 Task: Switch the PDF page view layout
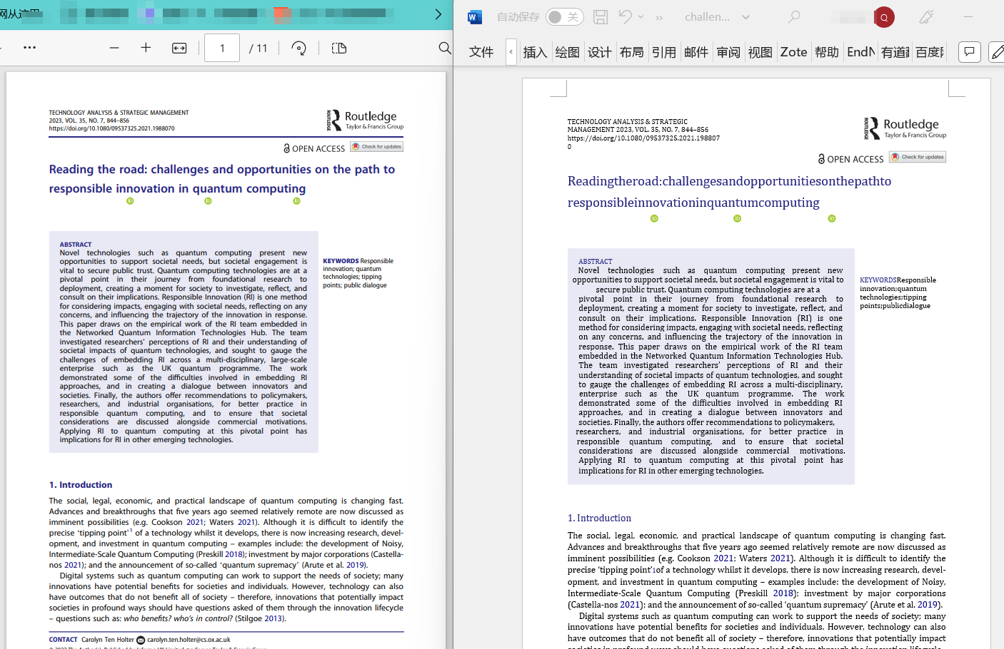click(339, 48)
